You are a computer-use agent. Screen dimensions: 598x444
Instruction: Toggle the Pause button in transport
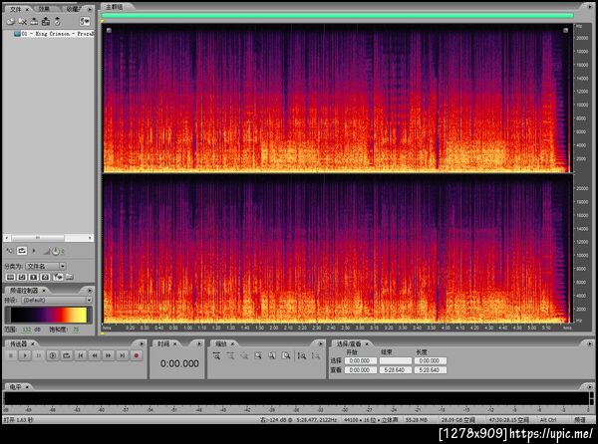coord(39,354)
